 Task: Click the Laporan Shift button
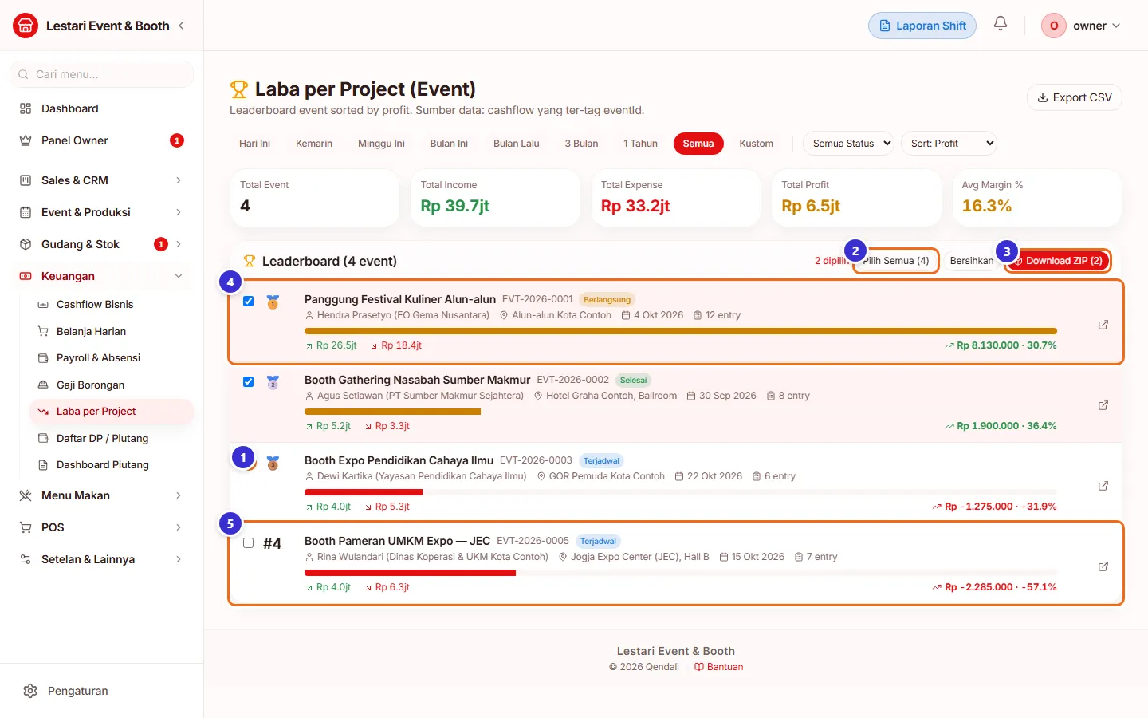(922, 26)
